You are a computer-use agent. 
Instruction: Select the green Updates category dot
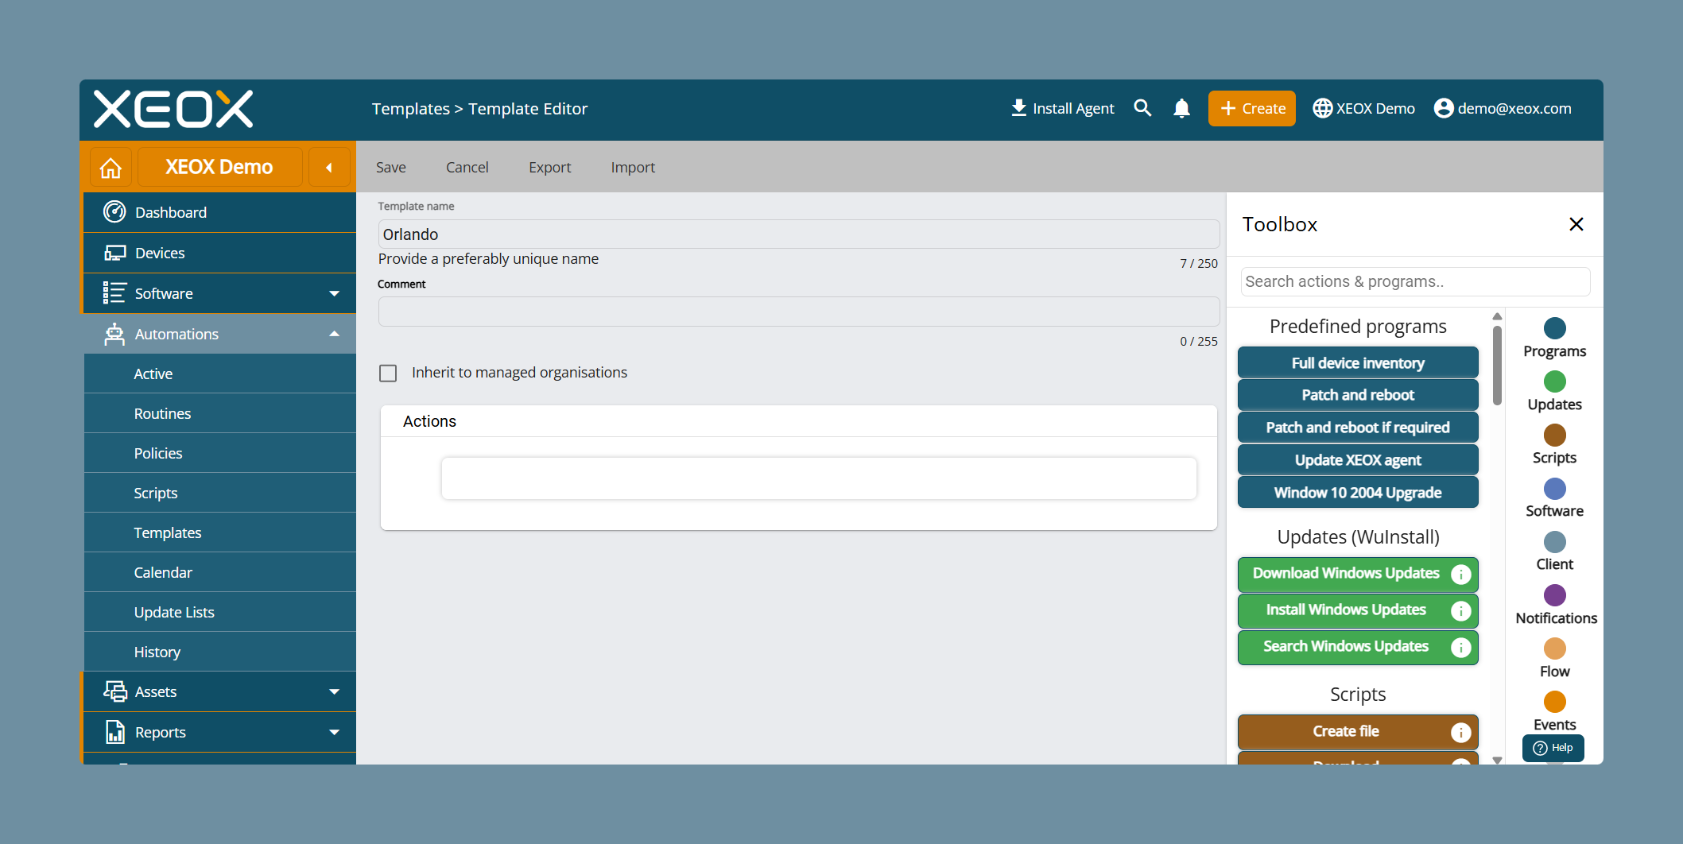(x=1554, y=381)
